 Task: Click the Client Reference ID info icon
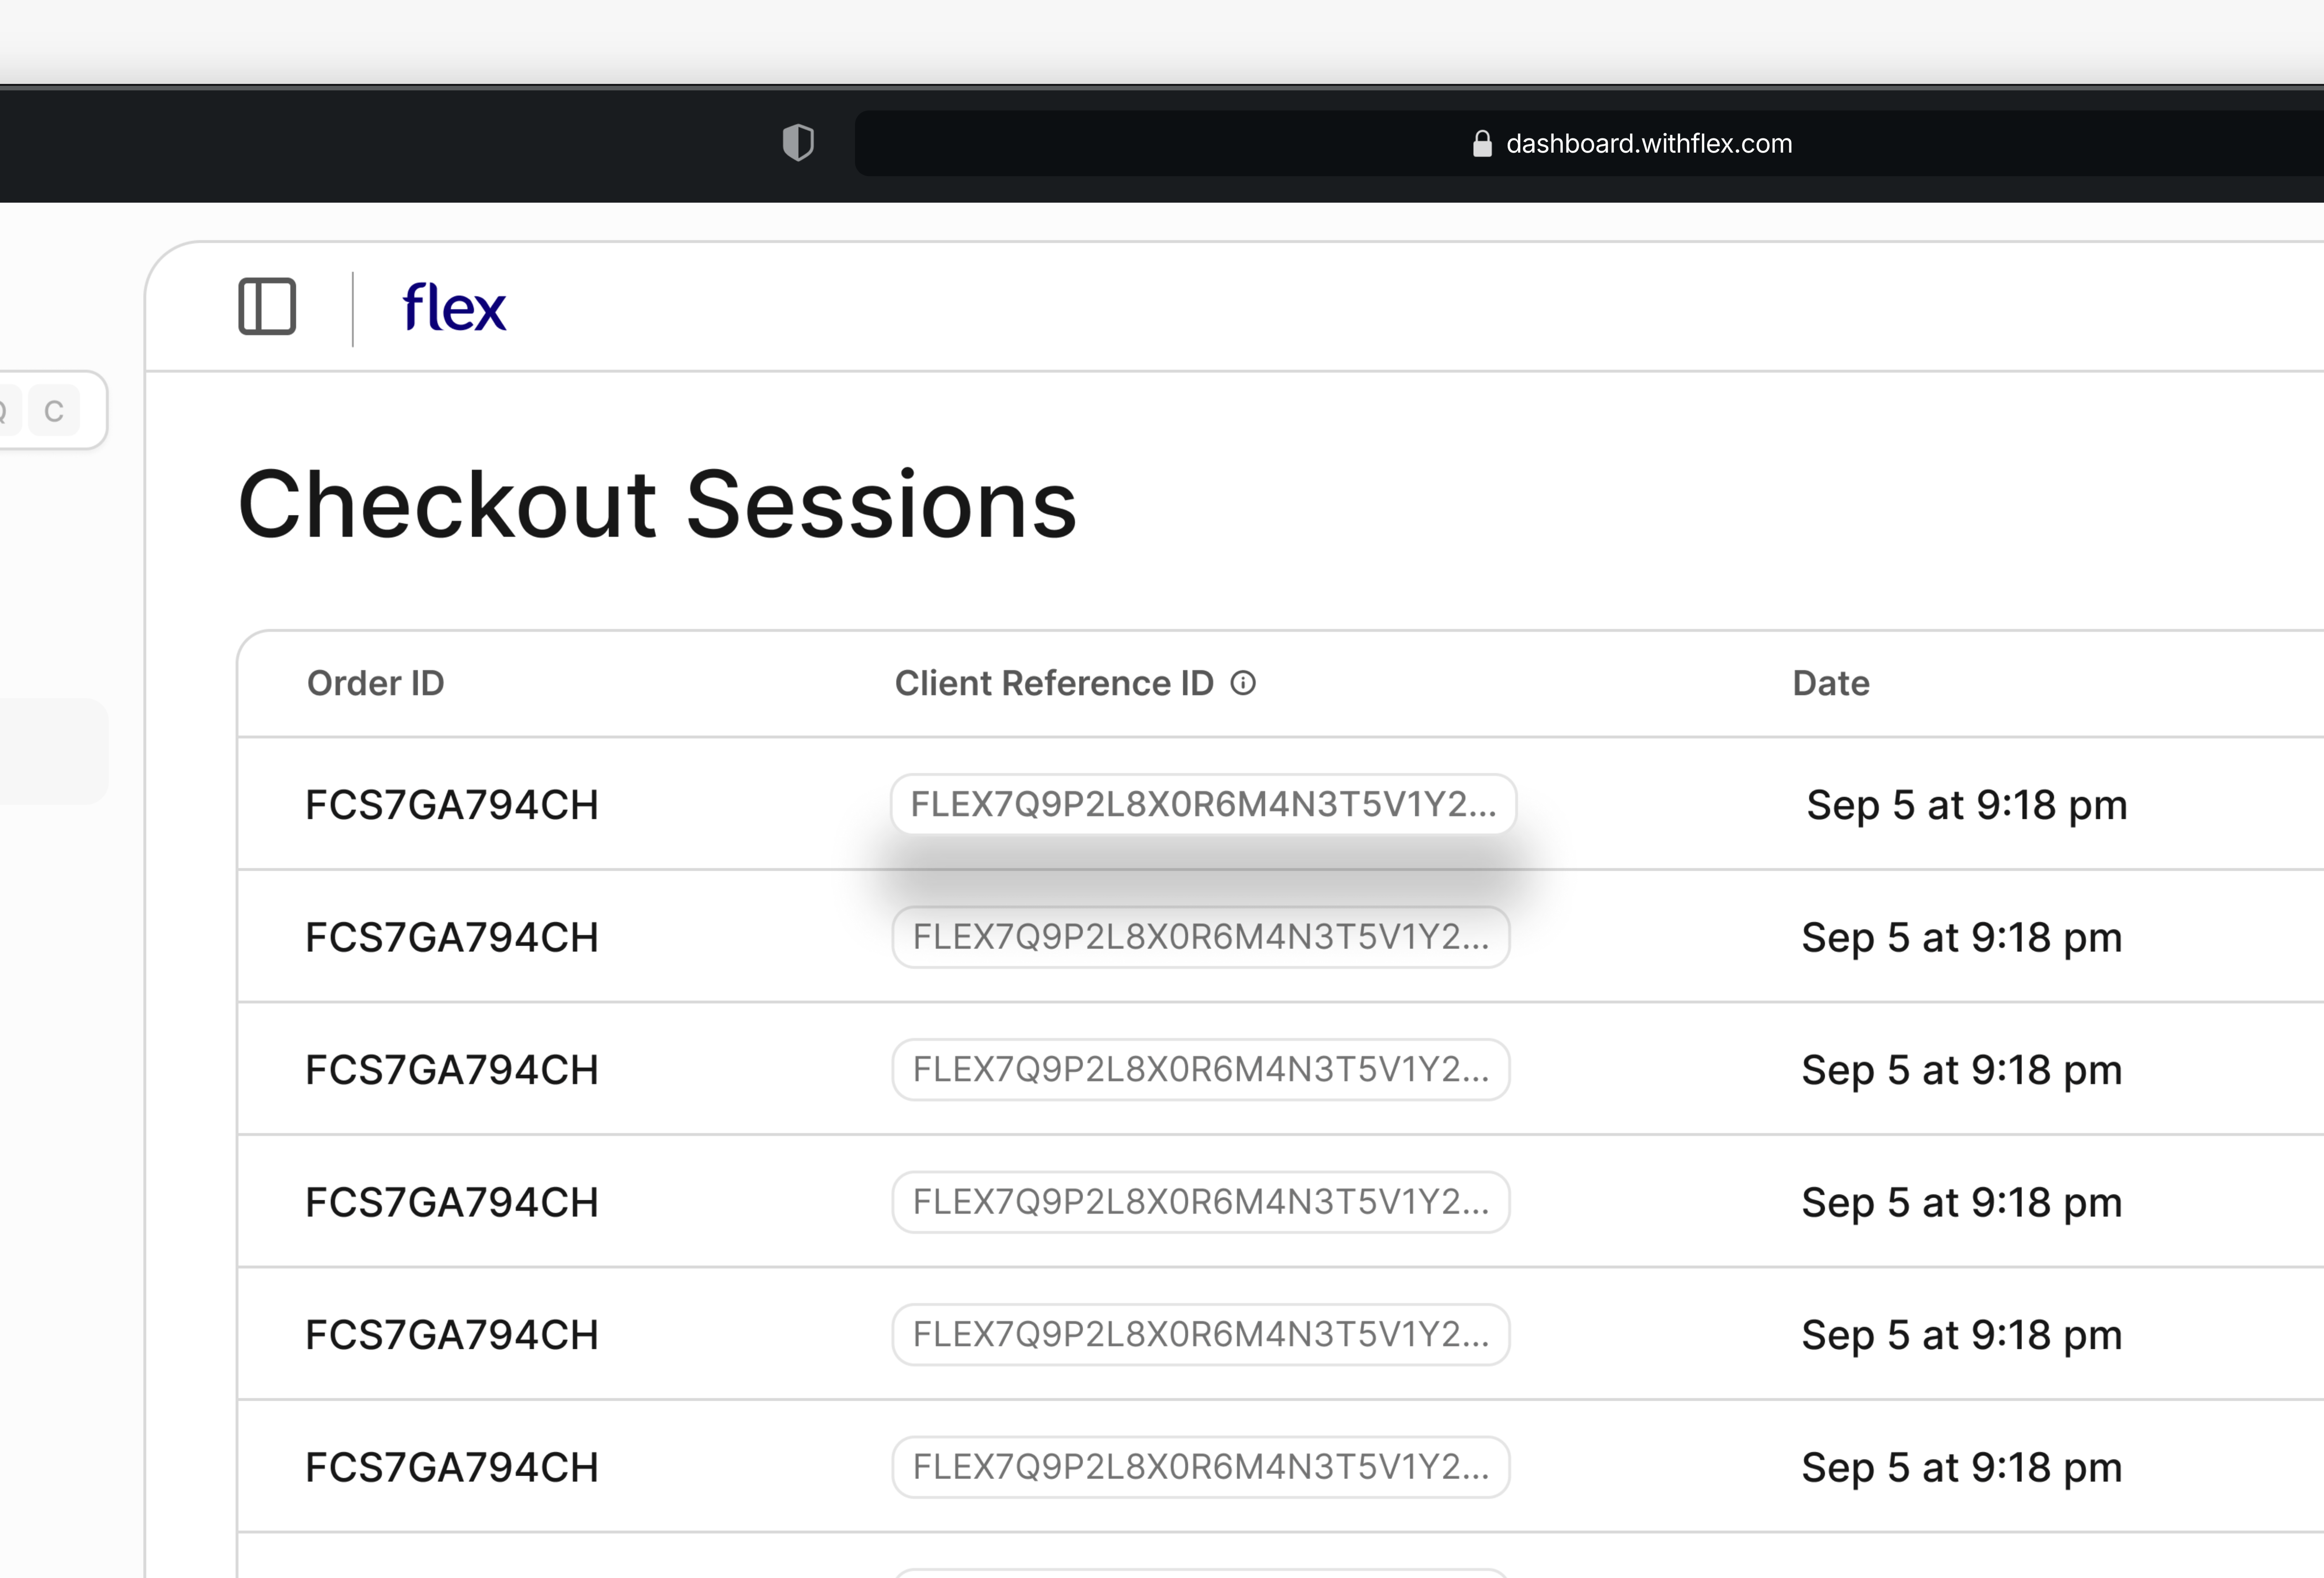[x=1243, y=683]
